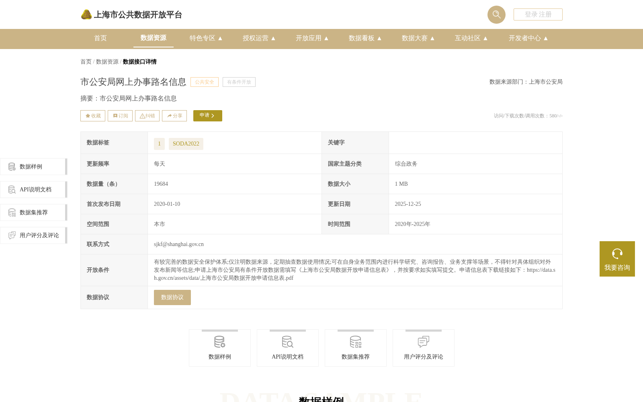643x402 pixels.
Task: Click 数据资源 in the breadcrumb
Action: (x=107, y=62)
